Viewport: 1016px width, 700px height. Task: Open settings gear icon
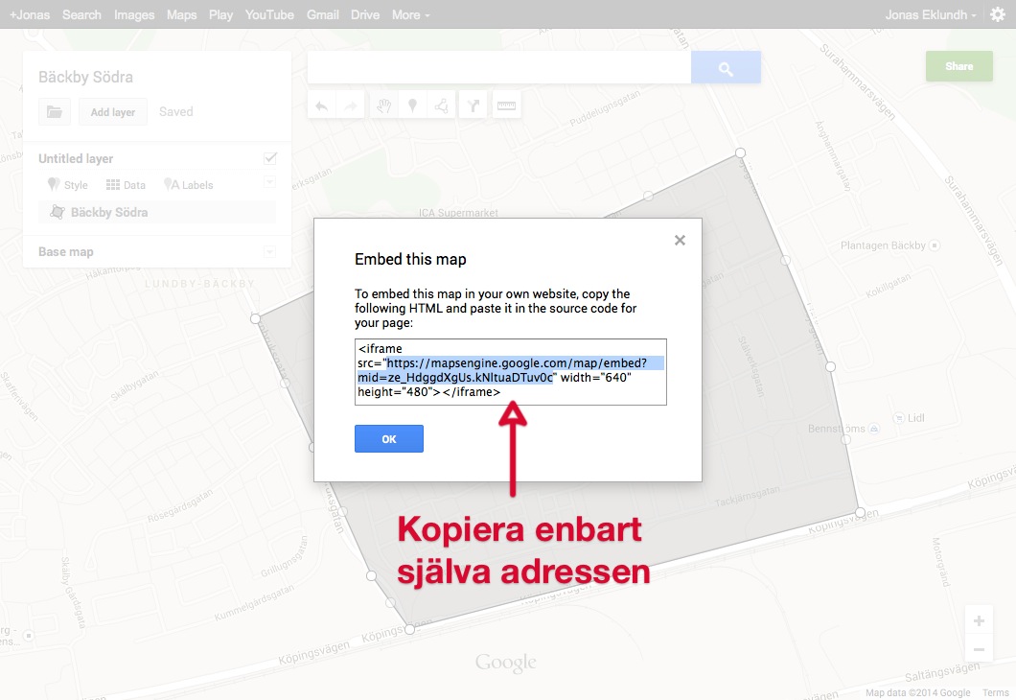tap(998, 14)
